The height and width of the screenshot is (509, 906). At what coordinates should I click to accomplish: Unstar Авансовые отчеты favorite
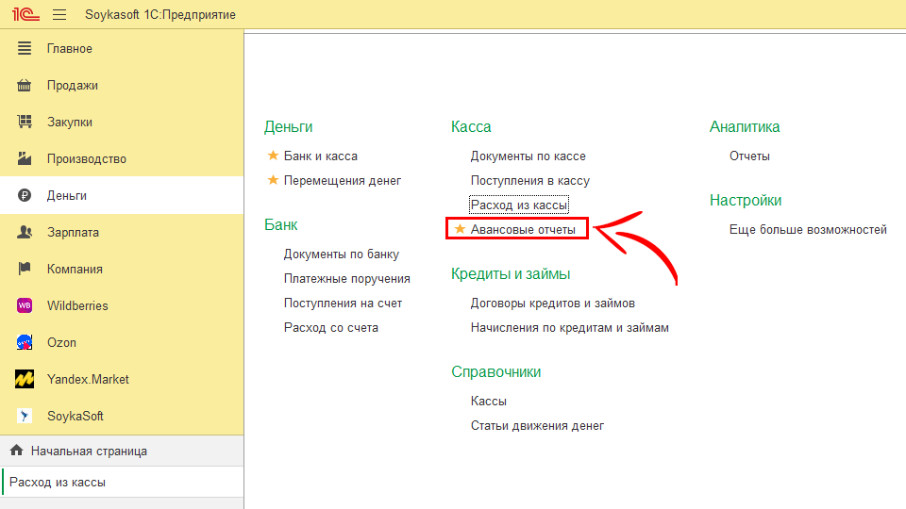coord(460,229)
